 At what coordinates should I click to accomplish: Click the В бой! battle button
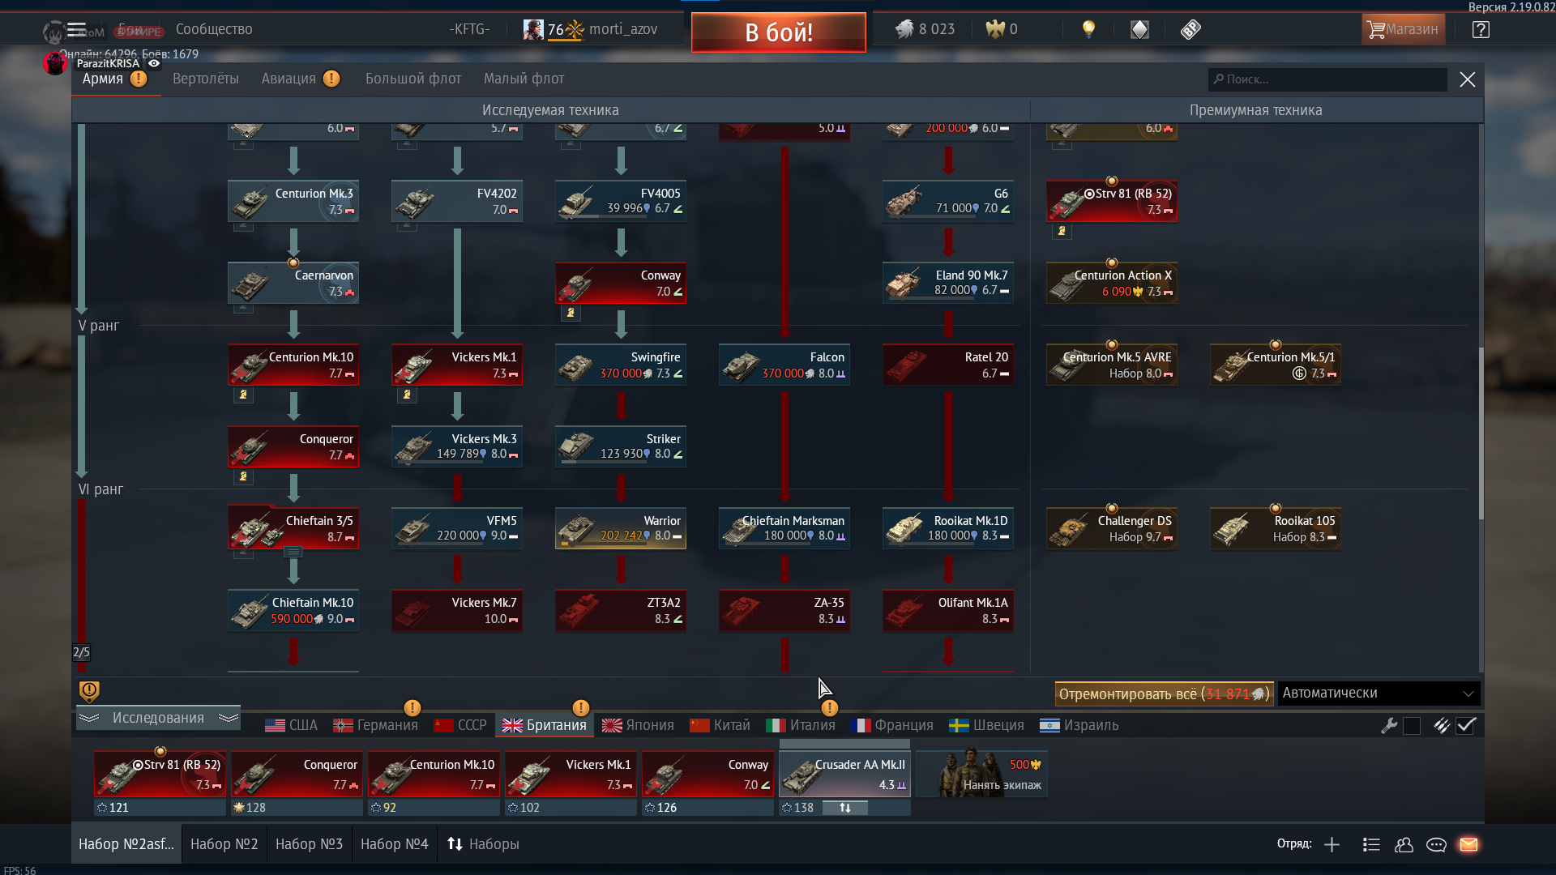pyautogui.click(x=779, y=32)
